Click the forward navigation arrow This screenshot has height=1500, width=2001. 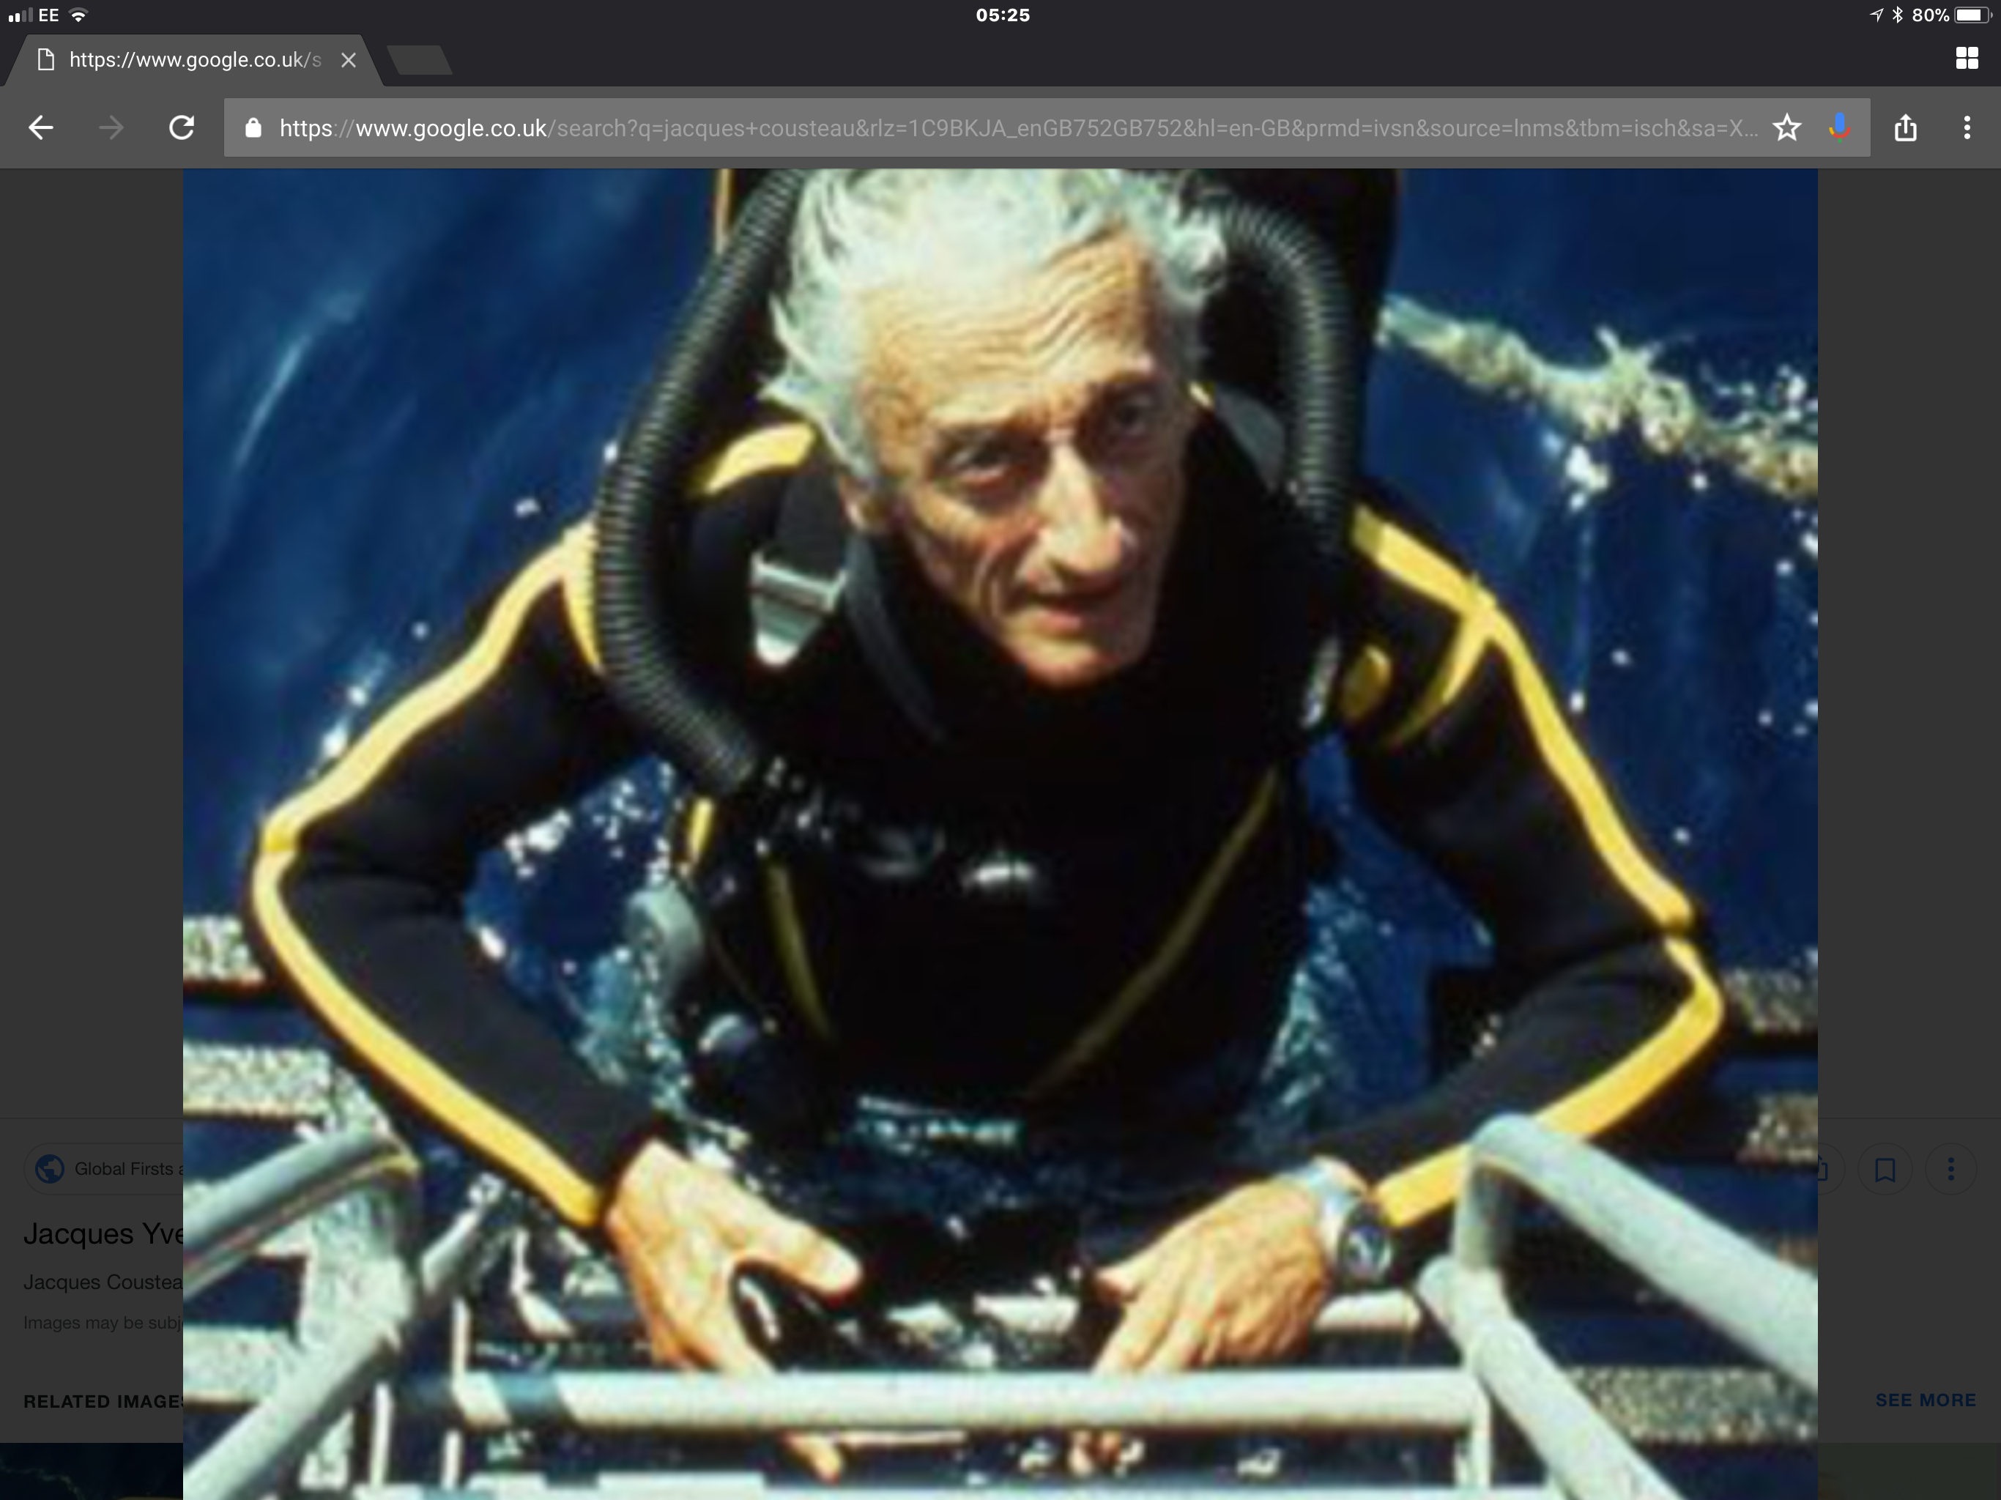(111, 127)
